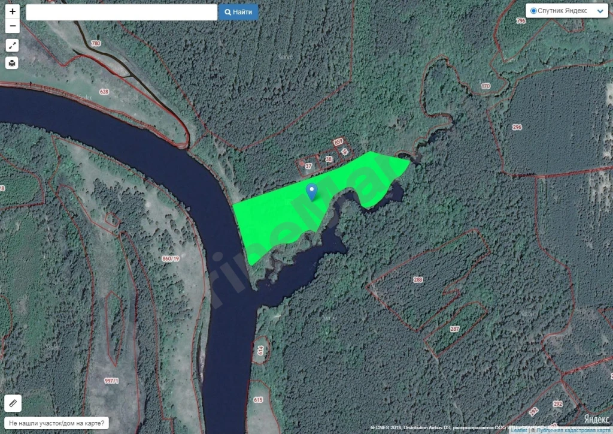Screen dimensions: 613x434
Task: Open the Leaflet attribution link
Action: coord(519,430)
